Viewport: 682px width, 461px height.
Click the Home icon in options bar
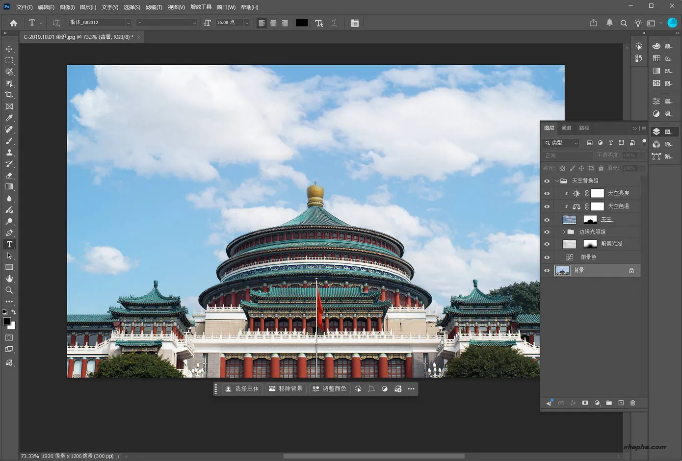pyautogui.click(x=14, y=23)
